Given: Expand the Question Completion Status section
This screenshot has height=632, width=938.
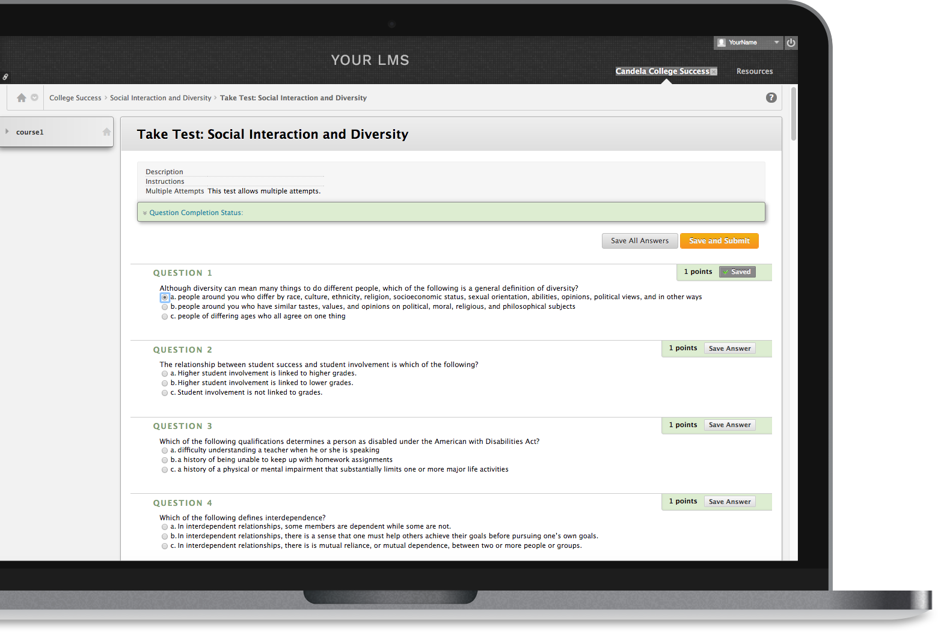Looking at the screenshot, I should 145,213.
